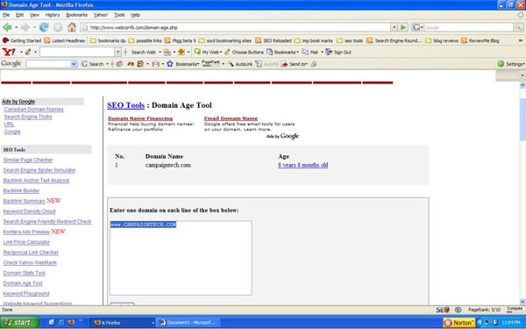
Task: Click the Start button on taskbar
Action: [x=19, y=322]
